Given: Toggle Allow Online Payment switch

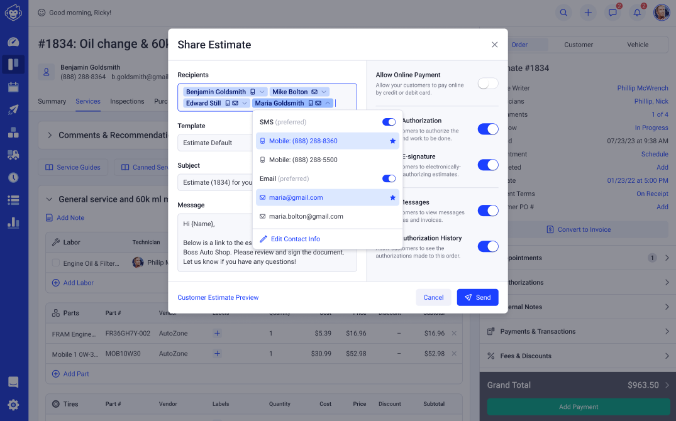Looking at the screenshot, I should (488, 84).
